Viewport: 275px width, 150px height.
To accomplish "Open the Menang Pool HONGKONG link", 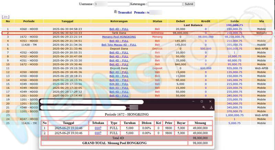I will click(x=119, y=37).
